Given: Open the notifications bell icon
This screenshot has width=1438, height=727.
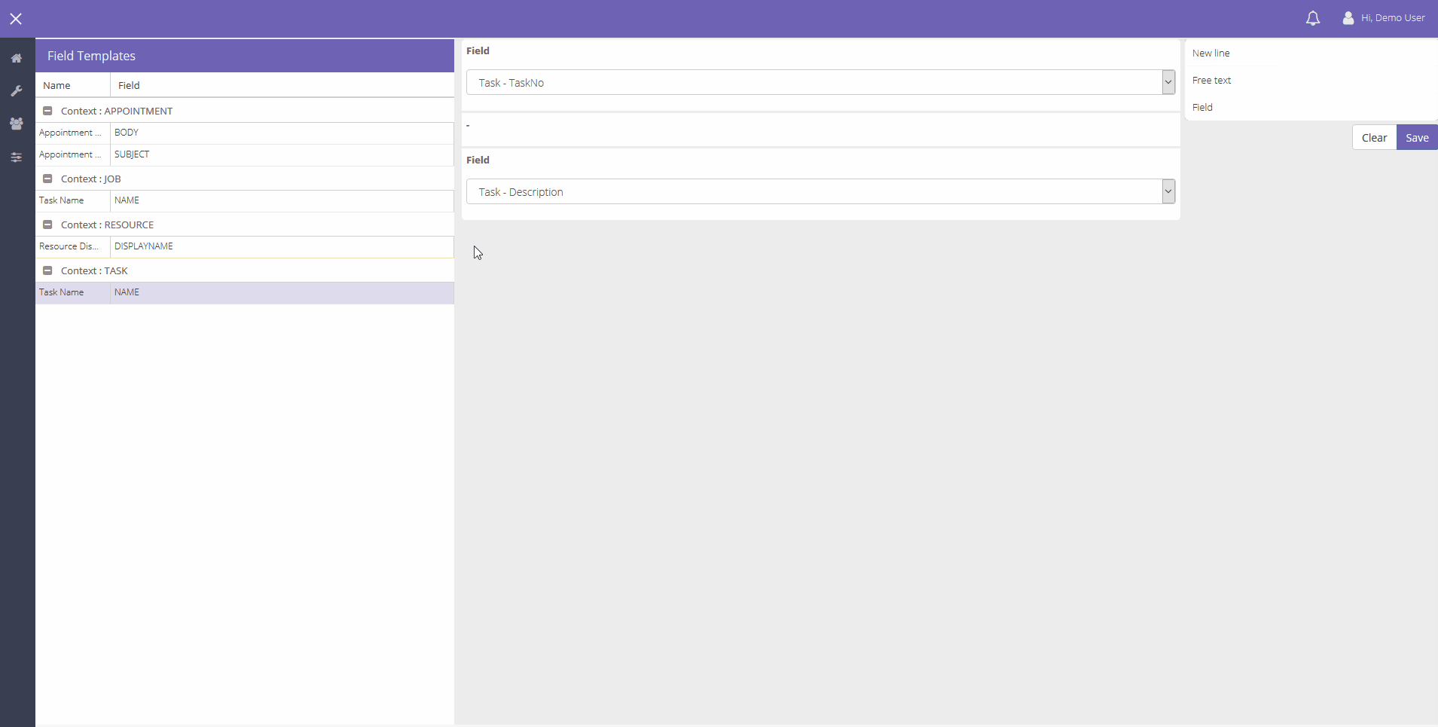Looking at the screenshot, I should coord(1313,18).
